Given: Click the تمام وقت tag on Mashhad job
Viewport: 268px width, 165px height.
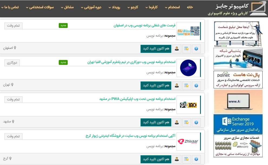Looking at the screenshot, I should 13,99.
